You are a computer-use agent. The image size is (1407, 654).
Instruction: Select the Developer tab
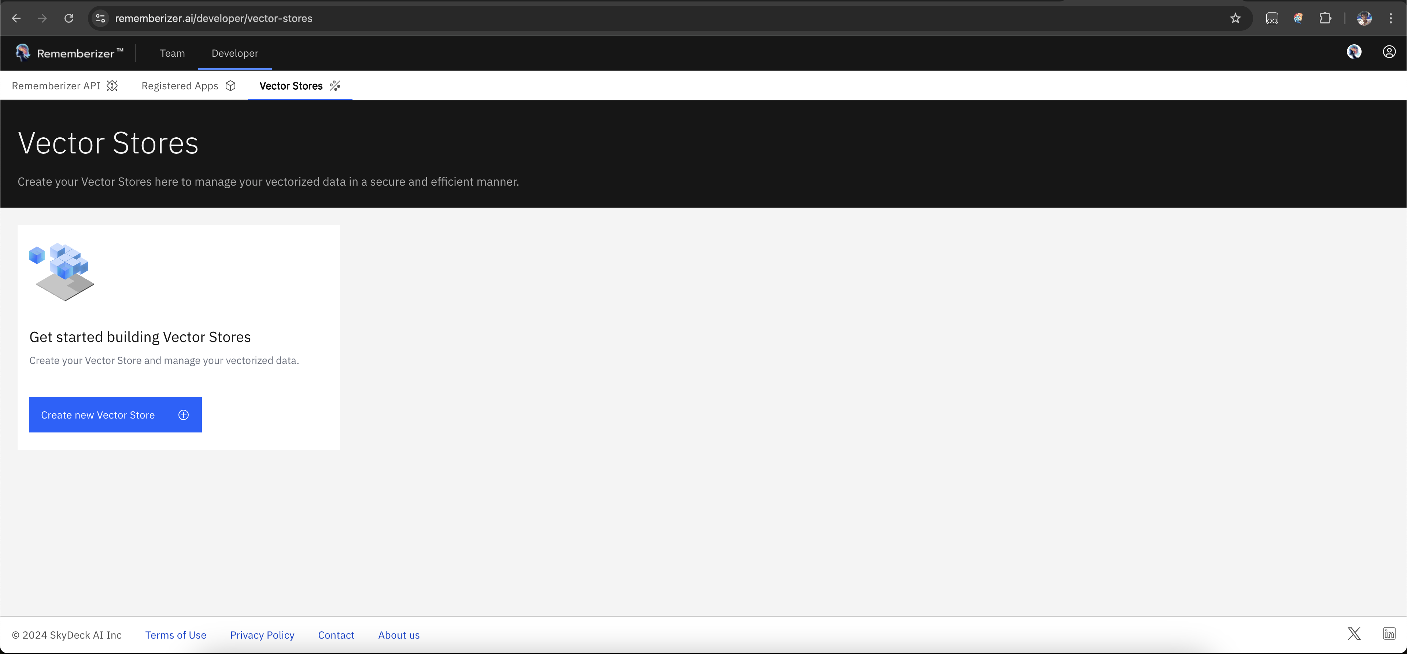(x=235, y=53)
